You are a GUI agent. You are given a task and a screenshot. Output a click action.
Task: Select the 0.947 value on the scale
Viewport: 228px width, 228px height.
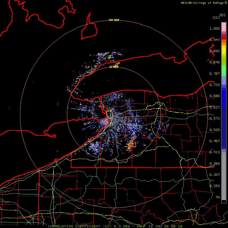click(x=215, y=40)
